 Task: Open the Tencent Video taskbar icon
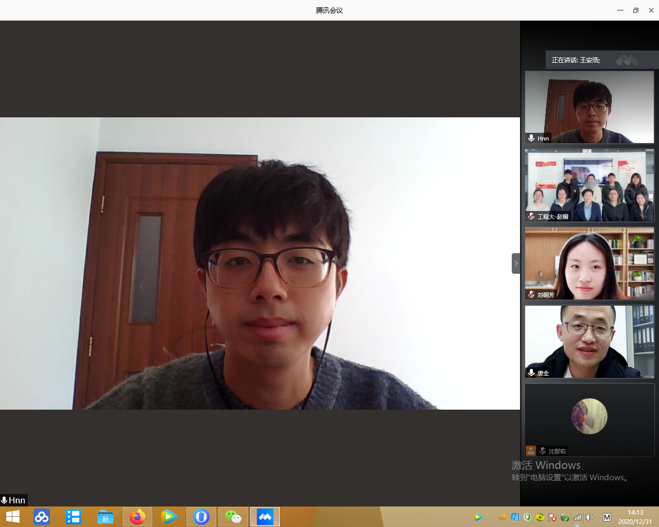pos(169,517)
